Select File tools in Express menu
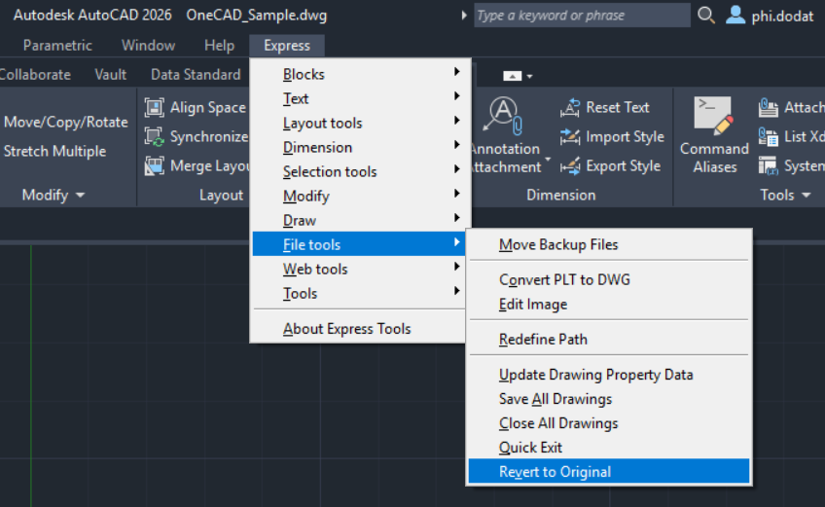Viewport: 825px width, 507px height. [x=358, y=244]
